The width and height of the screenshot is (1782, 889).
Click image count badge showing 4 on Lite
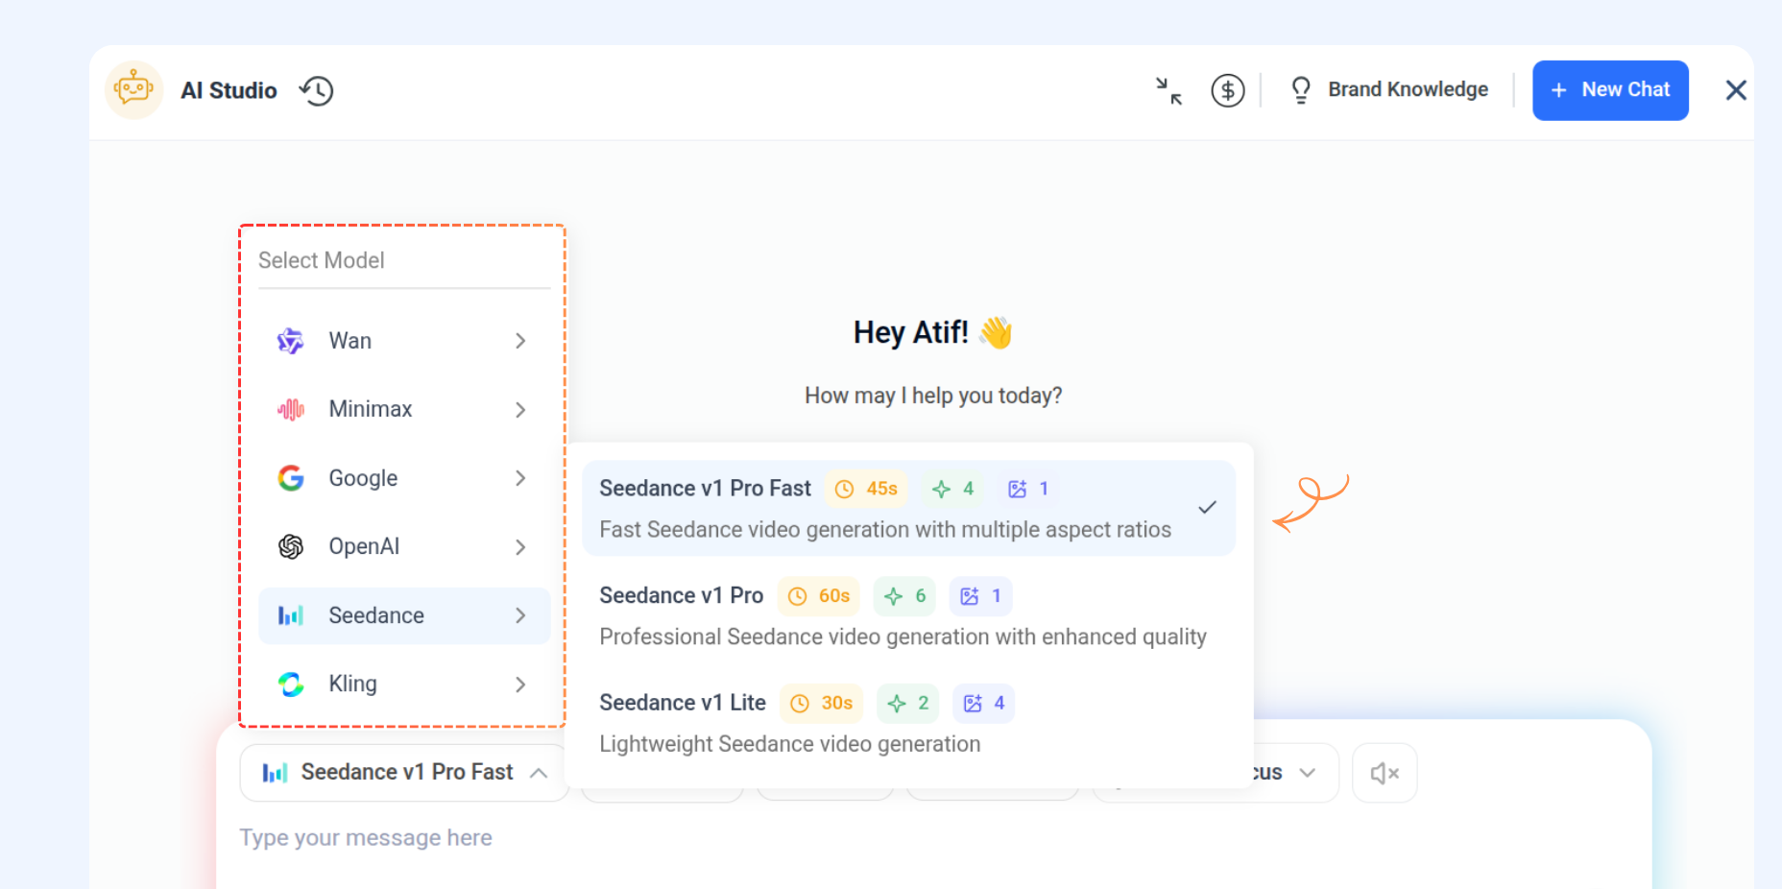[x=983, y=704]
